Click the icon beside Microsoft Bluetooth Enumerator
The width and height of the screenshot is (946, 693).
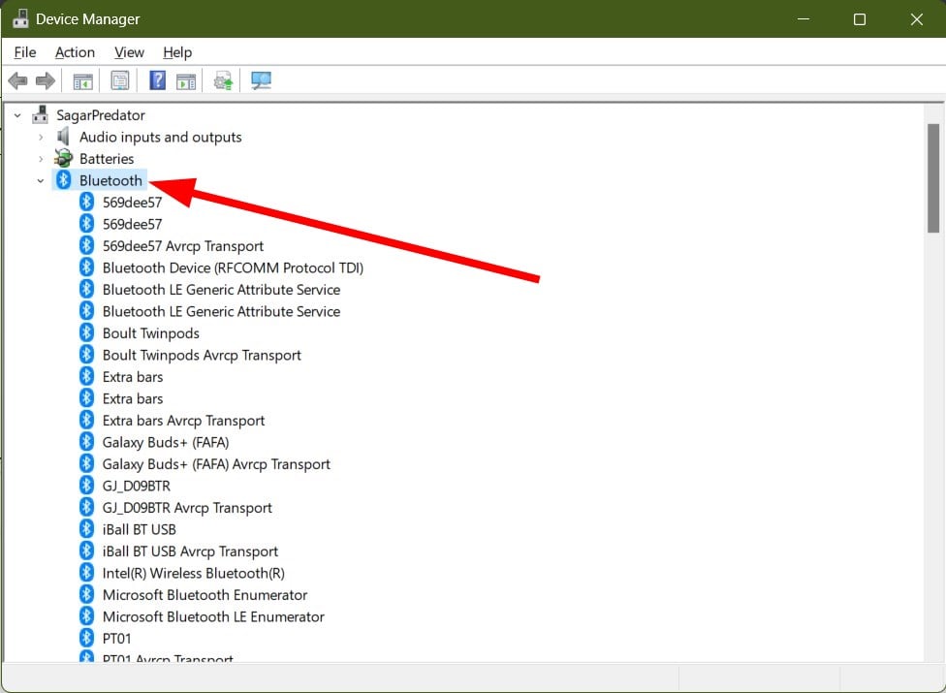coord(87,595)
